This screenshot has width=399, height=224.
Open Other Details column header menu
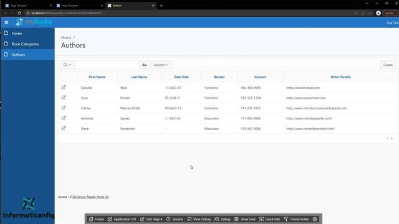340,77
